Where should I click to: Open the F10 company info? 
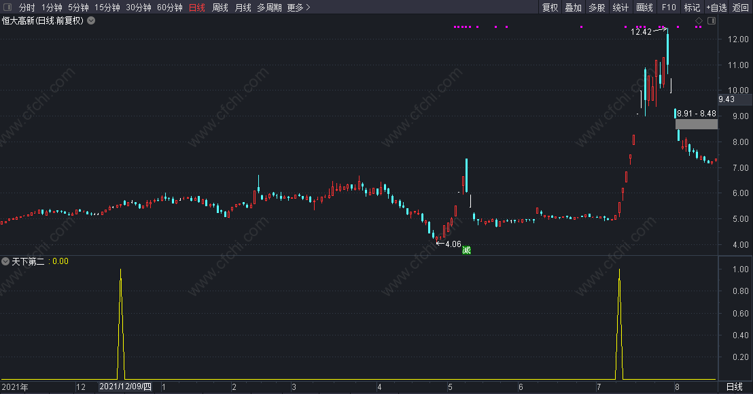pyautogui.click(x=669, y=7)
